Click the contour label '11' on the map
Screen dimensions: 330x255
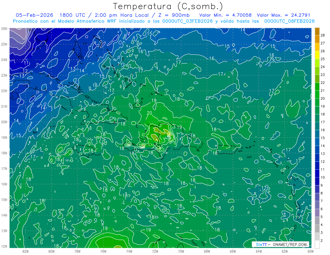coord(26,63)
